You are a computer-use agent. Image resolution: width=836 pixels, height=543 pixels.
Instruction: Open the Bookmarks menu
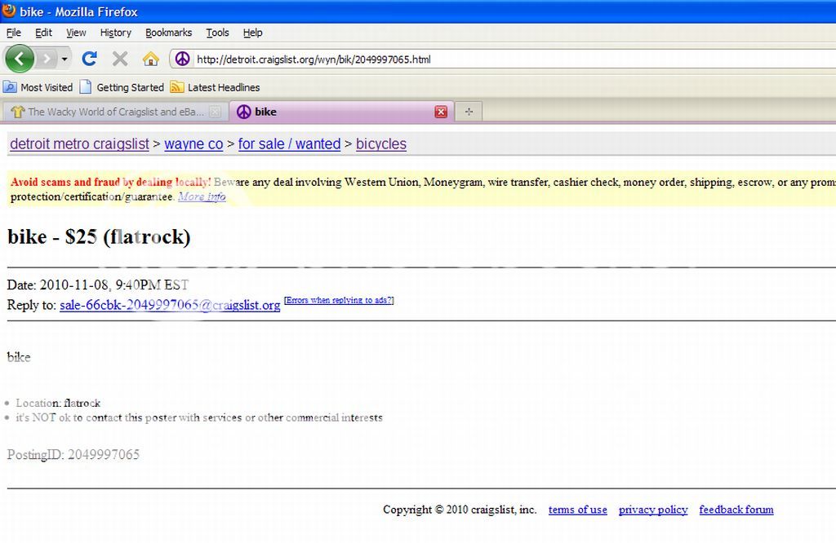click(168, 33)
